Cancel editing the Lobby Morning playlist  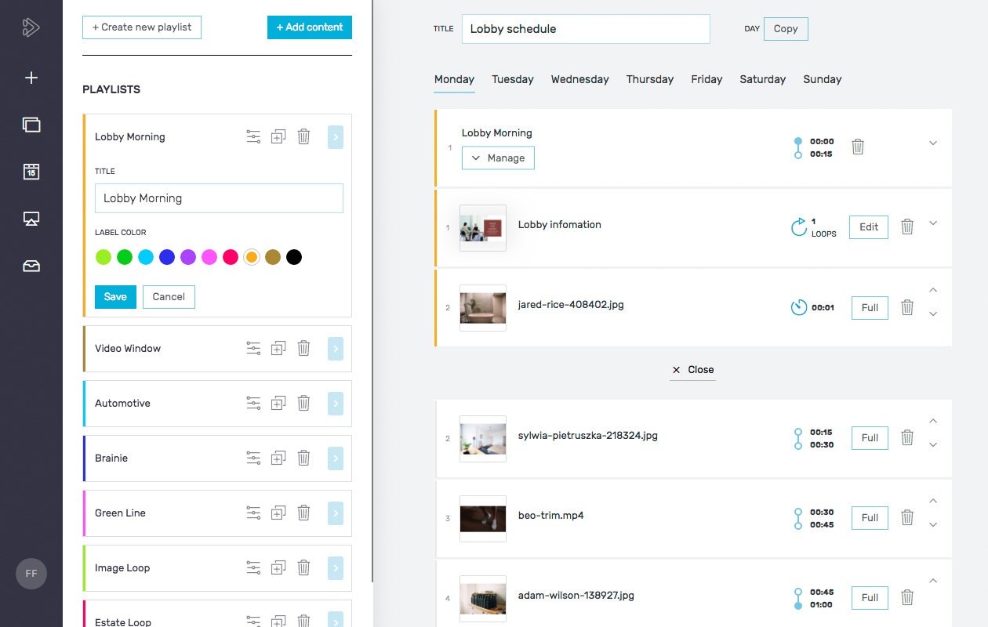tap(169, 297)
